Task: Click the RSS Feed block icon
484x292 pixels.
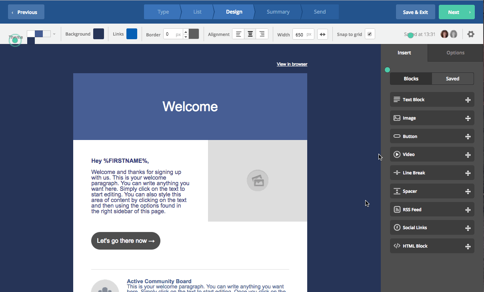Action: pyautogui.click(x=397, y=210)
